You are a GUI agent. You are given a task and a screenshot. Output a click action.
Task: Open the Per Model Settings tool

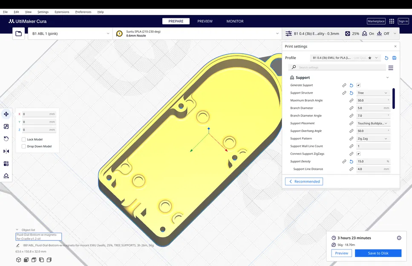pyautogui.click(x=6, y=163)
